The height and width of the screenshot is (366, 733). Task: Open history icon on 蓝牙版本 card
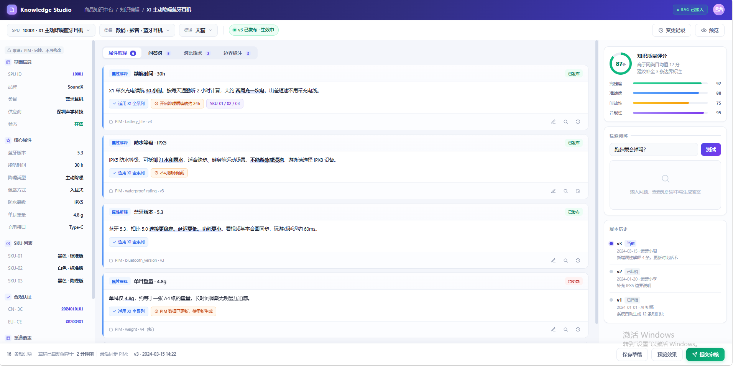click(578, 260)
